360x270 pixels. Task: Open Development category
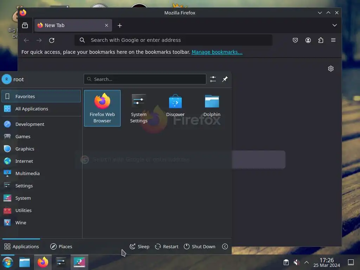point(41,124)
